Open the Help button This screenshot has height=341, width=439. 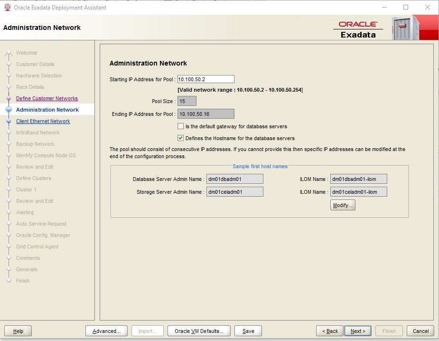point(18,331)
